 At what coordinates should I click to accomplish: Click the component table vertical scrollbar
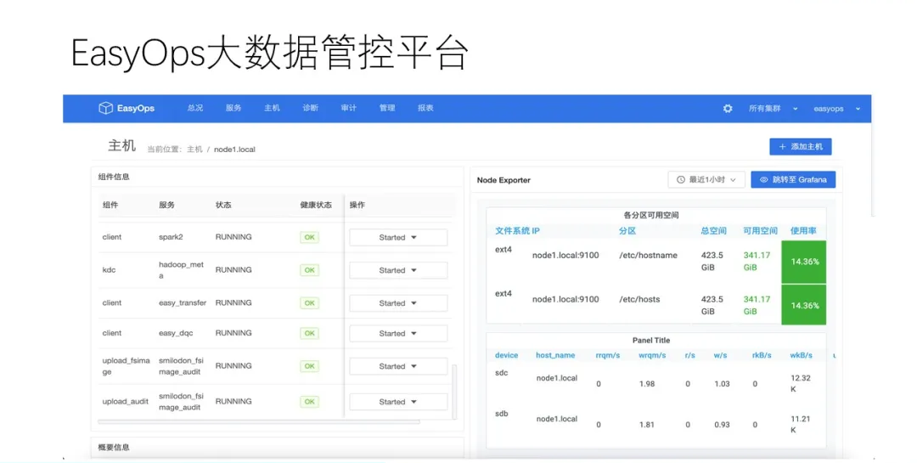click(454, 391)
